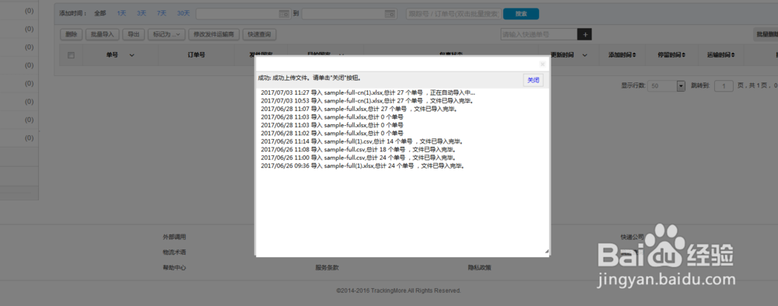Focus the 跟踪号/订单号 search field
This screenshot has width=778, height=306.
click(454, 14)
